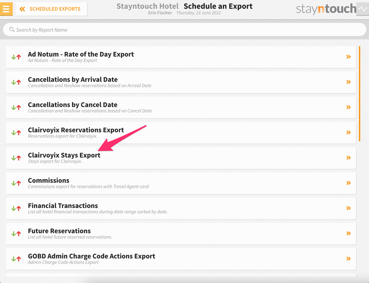Select Cancellations by Cancel Date title

pyautogui.click(x=73, y=104)
